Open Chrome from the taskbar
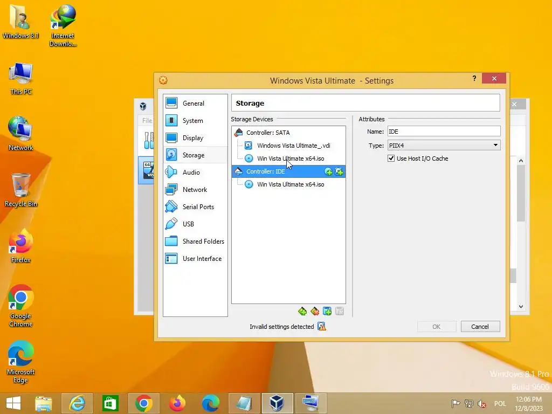Image resolution: width=552 pixels, height=414 pixels. click(143, 403)
